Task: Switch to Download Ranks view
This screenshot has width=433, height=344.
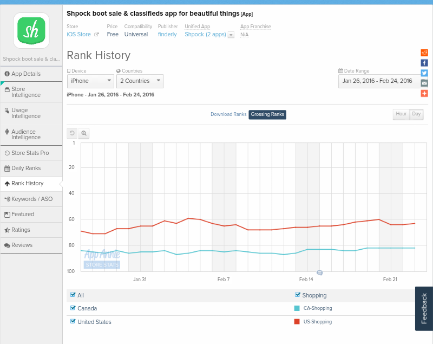Action: 228,114
